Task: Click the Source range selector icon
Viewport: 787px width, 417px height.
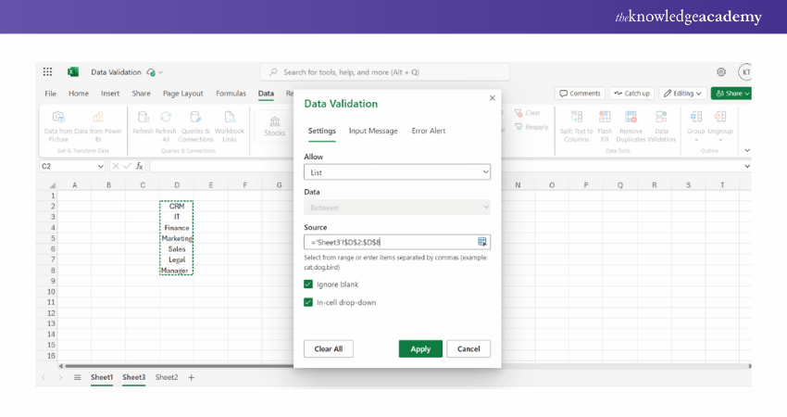Action: coord(481,242)
